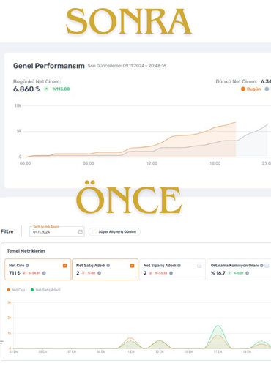Image resolution: width=271 pixels, height=366 pixels.
Task: Click info icon next to Net Ciro label
Action: 27,266
